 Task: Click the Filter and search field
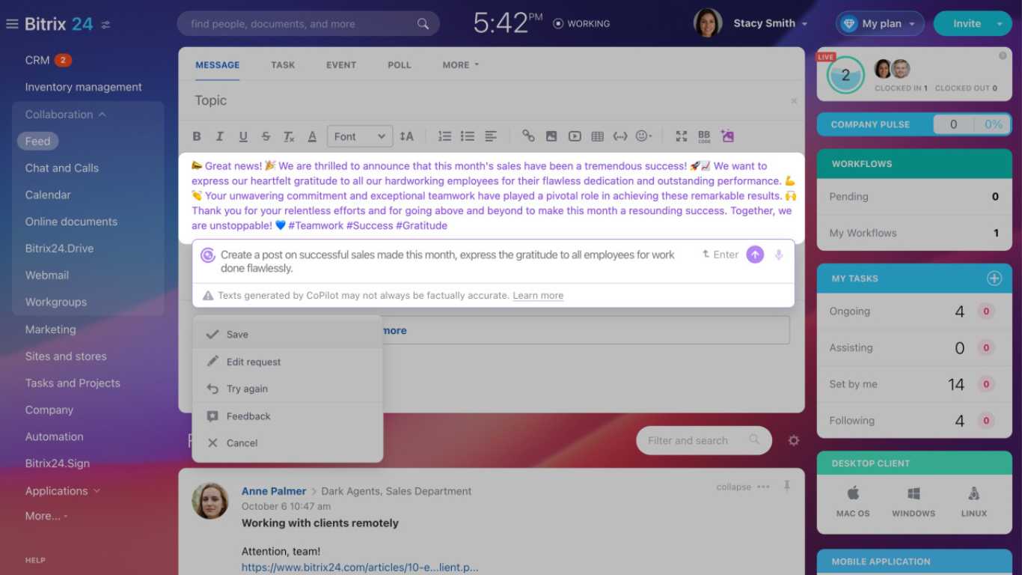(703, 440)
